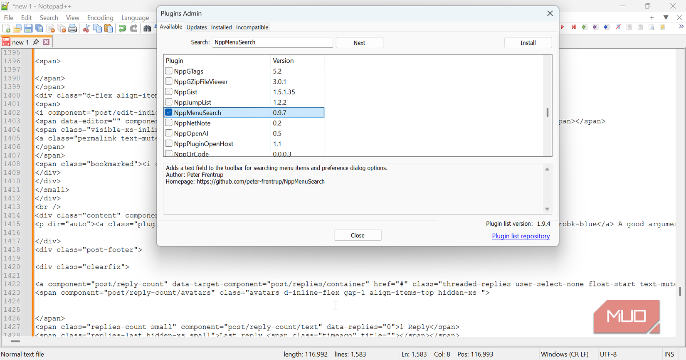Click the green arrow document toolbar icon
The image size is (686, 360).
point(585,27)
